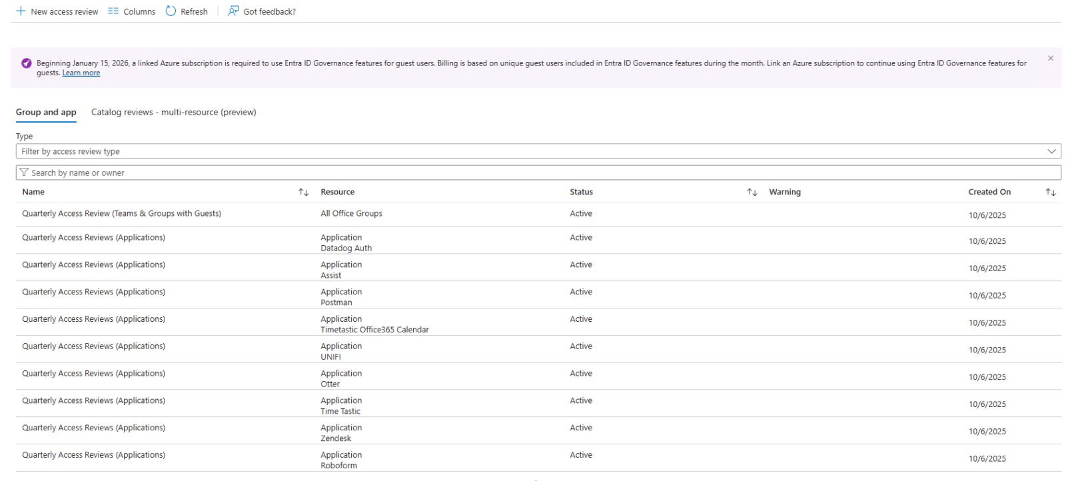Click the Got feedback? button
The width and height of the screenshot is (1066, 481).
[262, 11]
